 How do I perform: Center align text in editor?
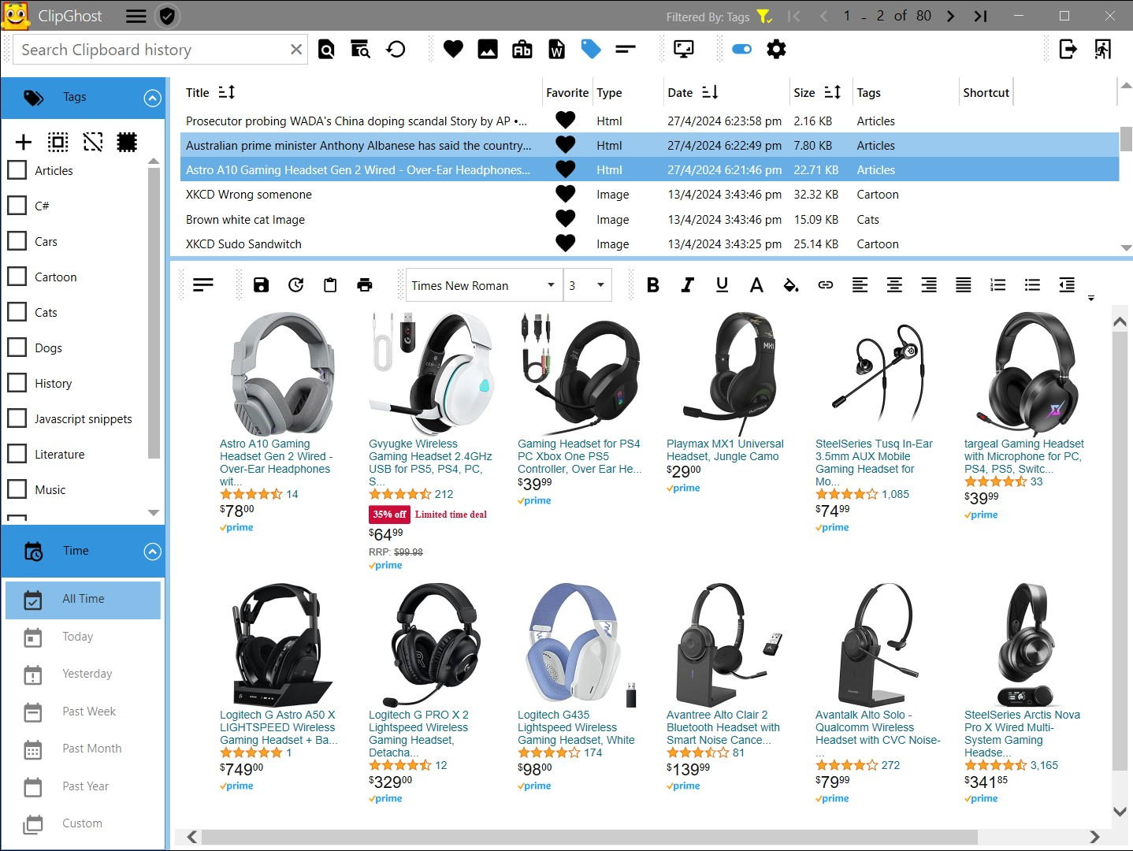tap(894, 285)
